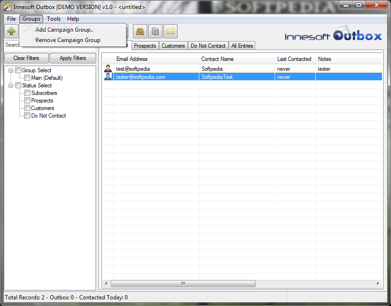Image resolution: width=391 pixels, height=306 pixels.
Task: Sort by Last Contacted column header
Action: tap(295, 59)
